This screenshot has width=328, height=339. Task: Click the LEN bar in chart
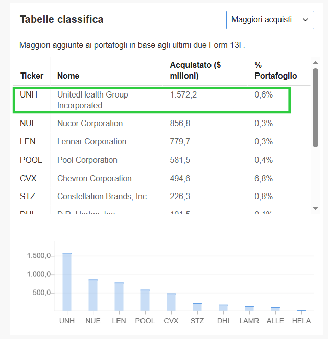[x=119, y=297]
